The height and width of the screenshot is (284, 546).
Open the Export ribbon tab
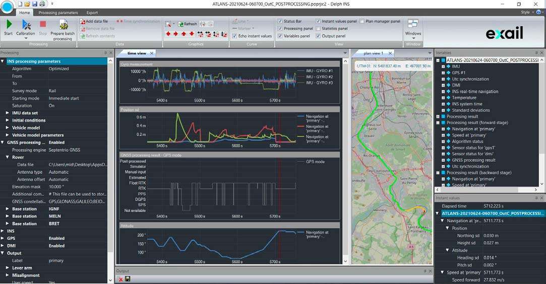[x=92, y=13]
